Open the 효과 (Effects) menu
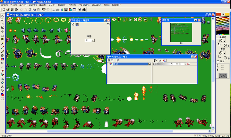Viewport: 231px width, 138px height. point(42,5)
